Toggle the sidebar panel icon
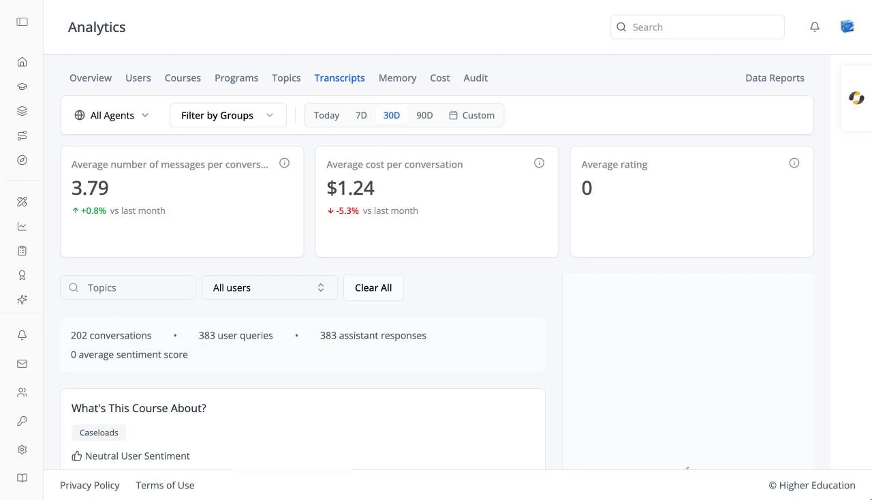This screenshot has height=500, width=872. click(x=22, y=22)
